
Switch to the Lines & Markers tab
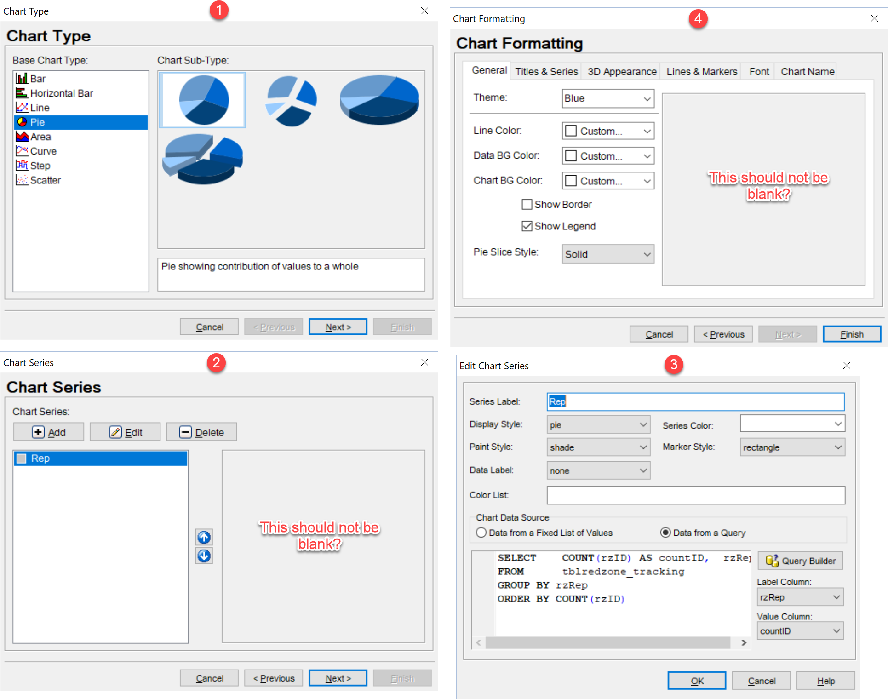[701, 72]
